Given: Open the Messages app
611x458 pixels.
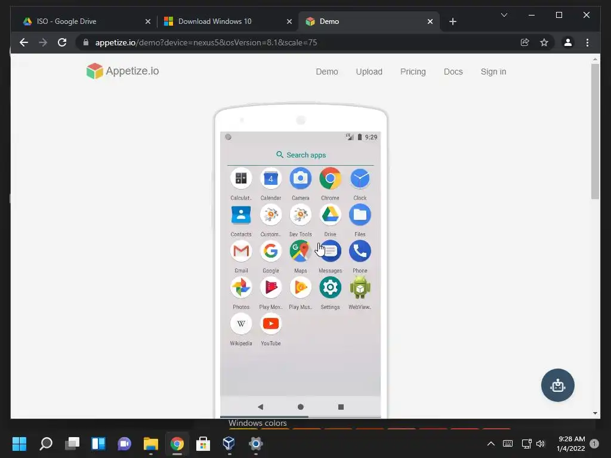Looking at the screenshot, I should (x=331, y=251).
